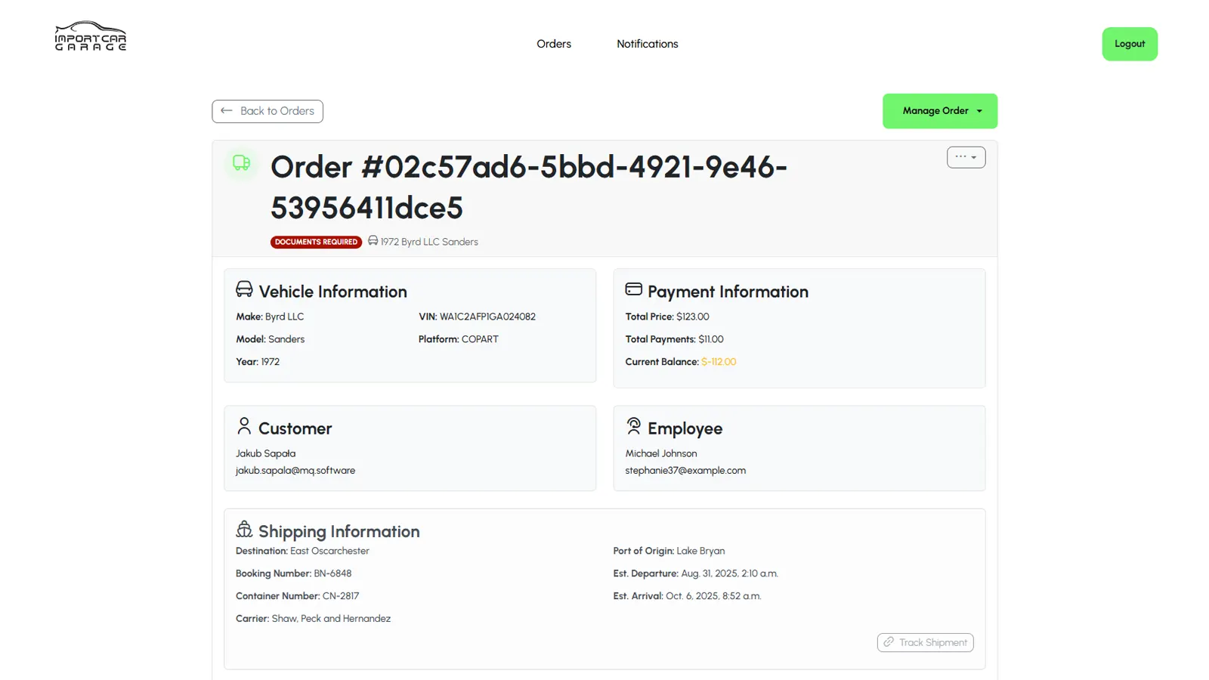Click the Track Shipment button
The height and width of the screenshot is (680, 1209).
(x=925, y=642)
